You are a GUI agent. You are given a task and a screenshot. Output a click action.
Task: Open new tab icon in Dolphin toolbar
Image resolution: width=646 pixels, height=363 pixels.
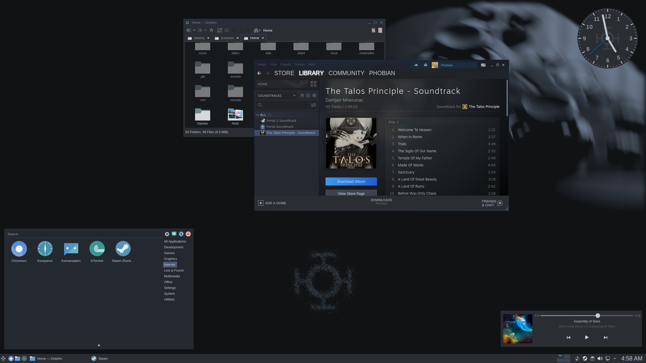point(241,30)
